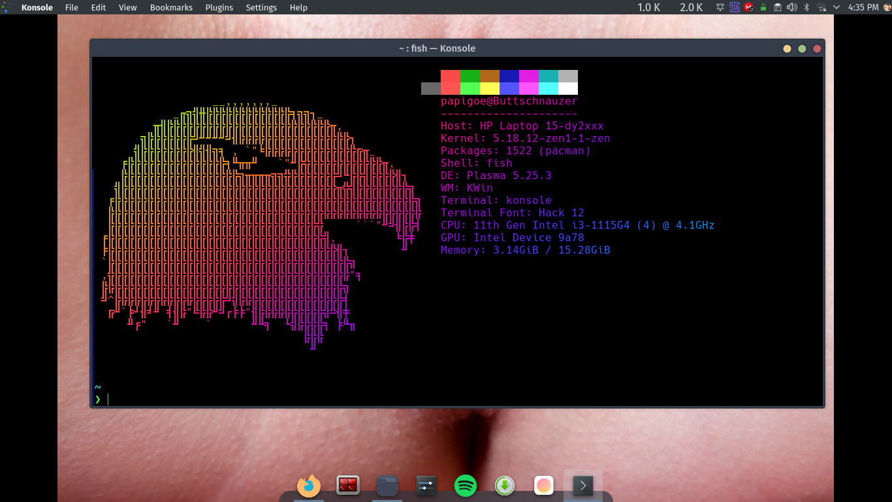892x502 pixels.
Task: Open the peach-colored app in the dock
Action: (x=543, y=485)
